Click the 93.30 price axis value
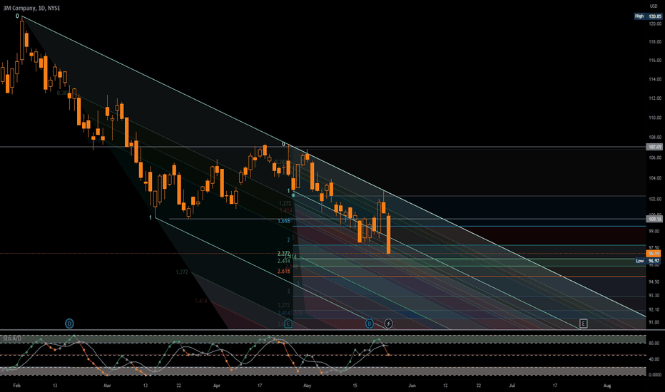The height and width of the screenshot is (392, 665). pyautogui.click(x=655, y=296)
